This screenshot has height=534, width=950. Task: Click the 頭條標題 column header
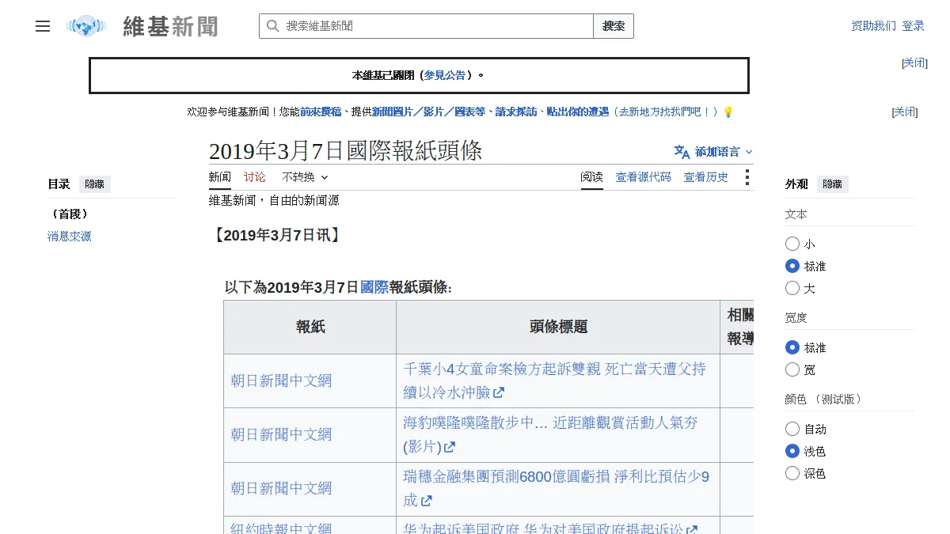click(x=558, y=327)
